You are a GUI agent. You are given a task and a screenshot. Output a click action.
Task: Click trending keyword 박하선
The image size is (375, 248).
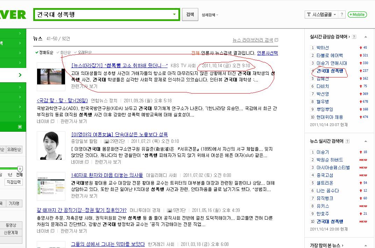tap(323, 48)
